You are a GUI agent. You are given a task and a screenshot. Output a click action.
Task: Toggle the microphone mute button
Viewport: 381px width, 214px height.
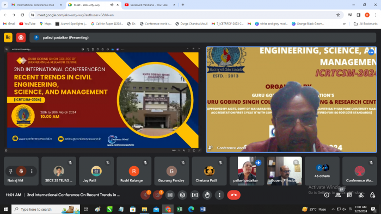[145, 195]
